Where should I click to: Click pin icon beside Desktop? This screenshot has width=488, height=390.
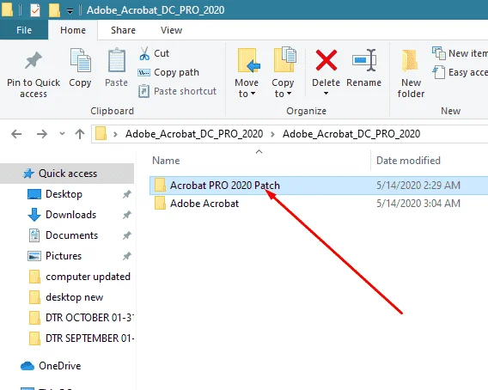[x=126, y=194]
